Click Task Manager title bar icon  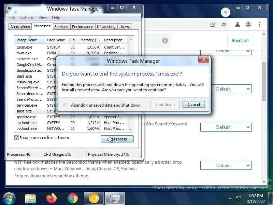9,8
